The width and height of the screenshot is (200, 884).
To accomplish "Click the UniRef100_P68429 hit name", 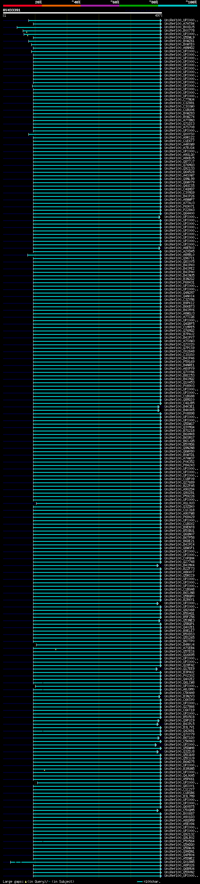I will click(179, 517).
